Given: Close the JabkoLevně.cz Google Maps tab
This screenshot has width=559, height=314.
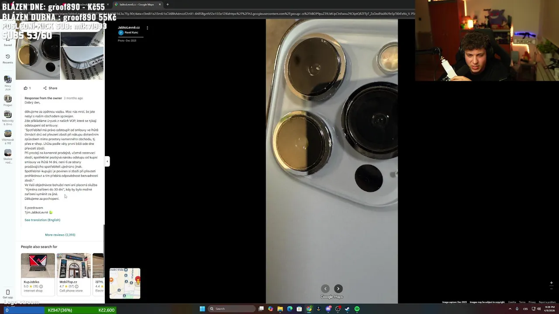Looking at the screenshot, I should (160, 4).
